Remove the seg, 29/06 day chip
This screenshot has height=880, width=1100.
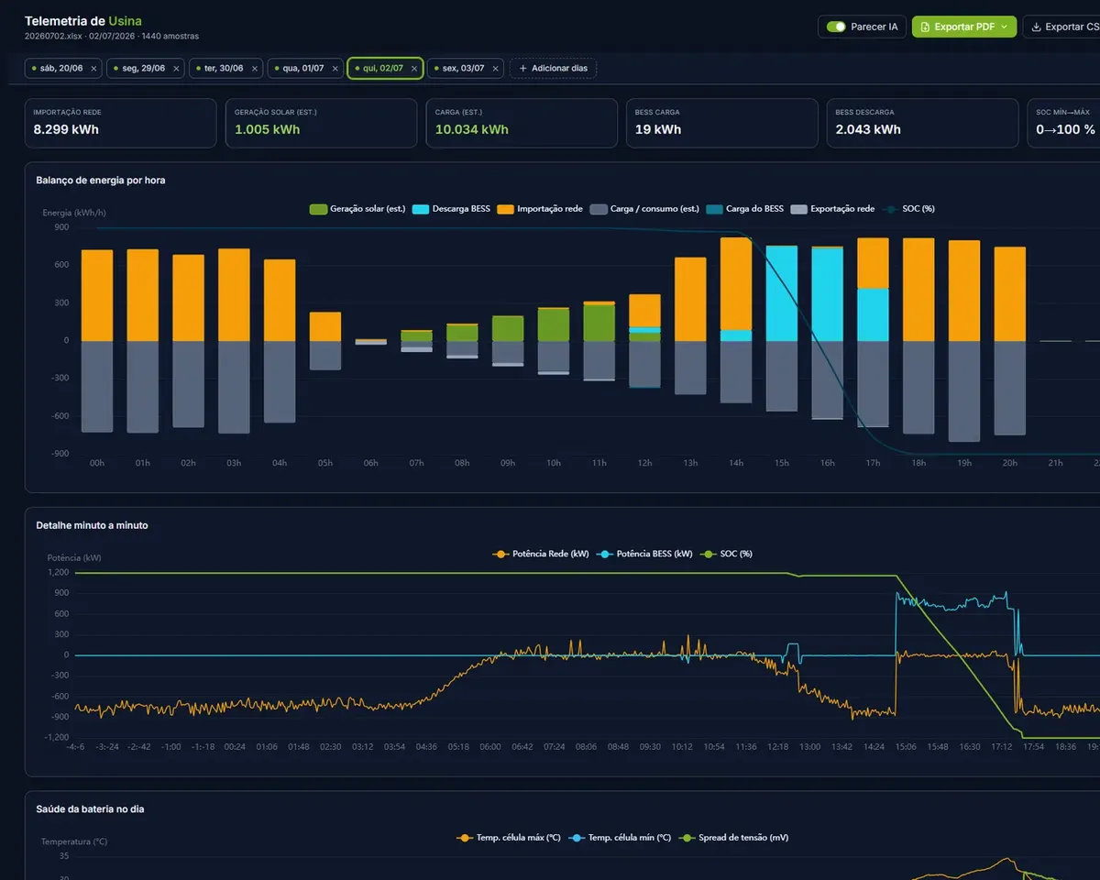[x=176, y=69]
